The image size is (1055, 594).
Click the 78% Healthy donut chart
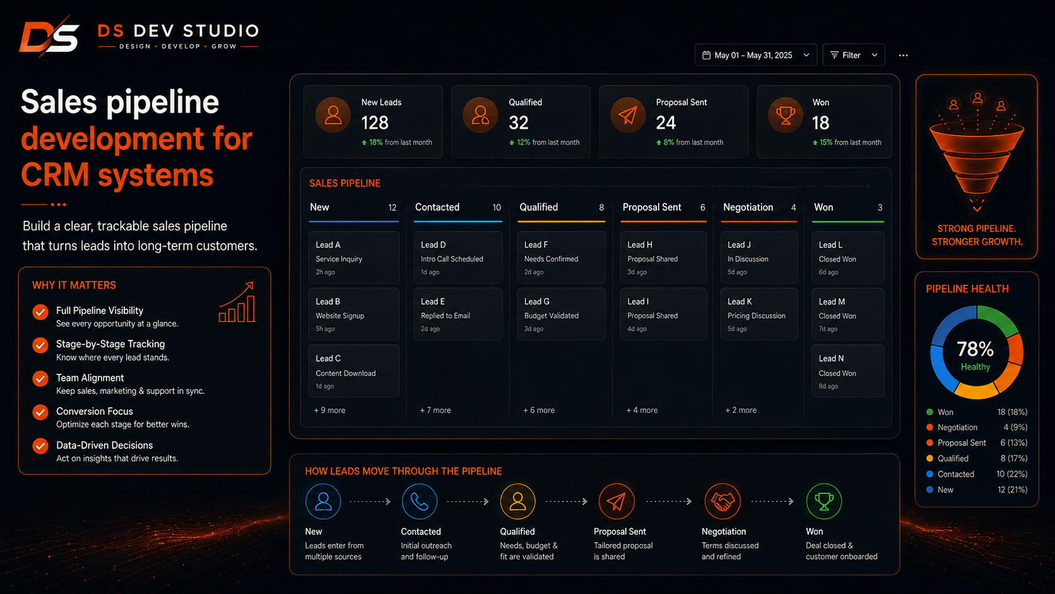coord(976,353)
